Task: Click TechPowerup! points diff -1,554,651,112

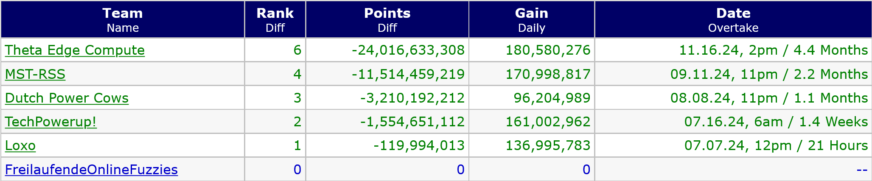Action: point(412,122)
